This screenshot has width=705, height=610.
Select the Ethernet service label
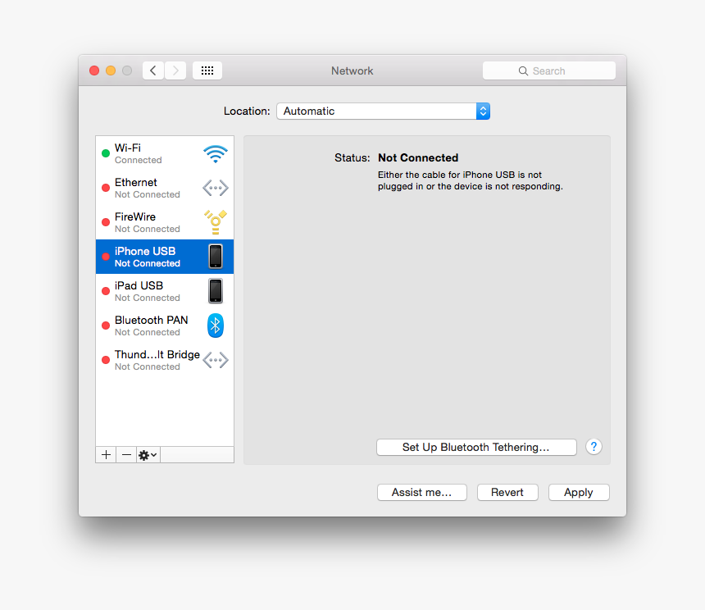coord(136,183)
